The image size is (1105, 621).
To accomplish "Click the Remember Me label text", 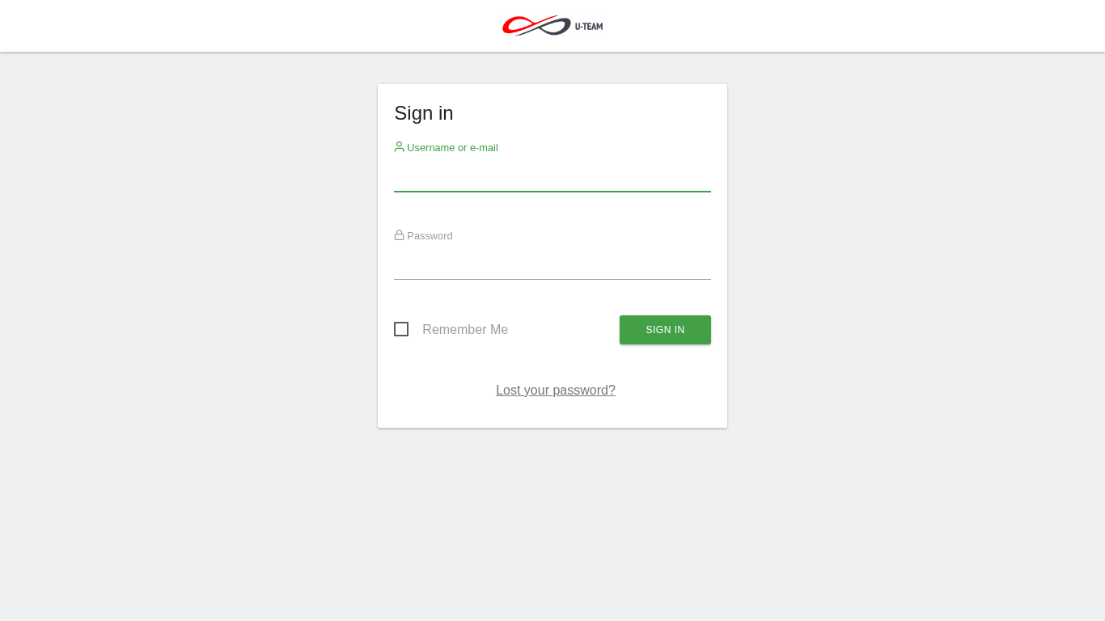I will pos(465,329).
